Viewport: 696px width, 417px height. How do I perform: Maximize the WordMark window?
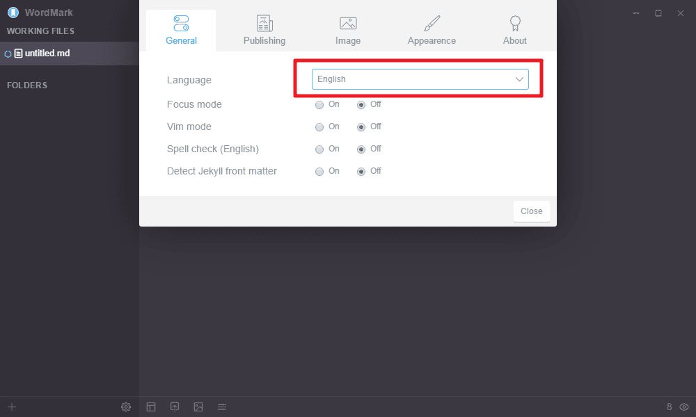[x=658, y=13]
